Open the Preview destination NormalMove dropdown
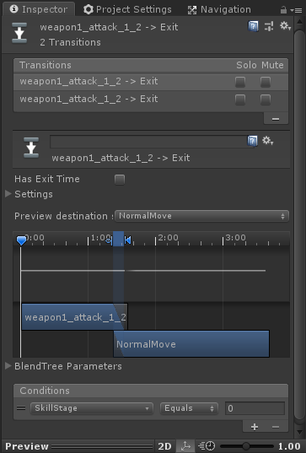306x453 pixels. click(x=201, y=216)
